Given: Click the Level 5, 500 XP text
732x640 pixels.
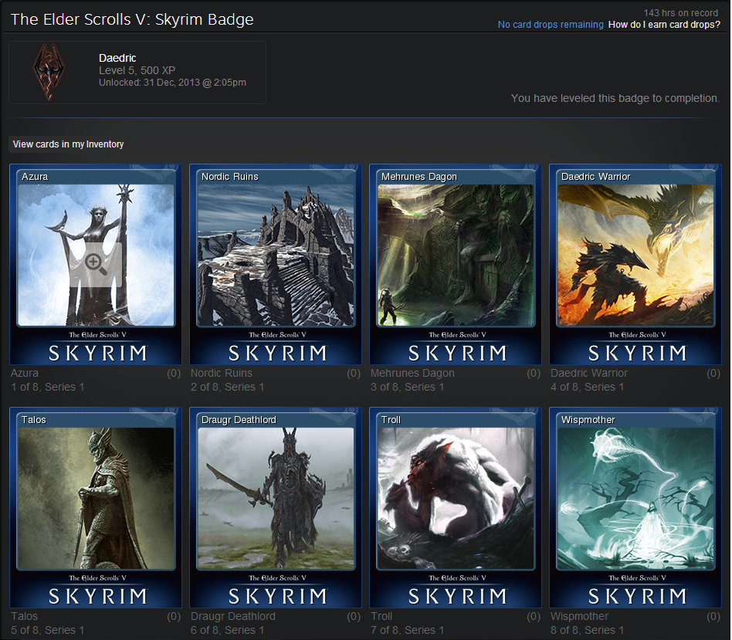Looking at the screenshot, I should (x=137, y=70).
